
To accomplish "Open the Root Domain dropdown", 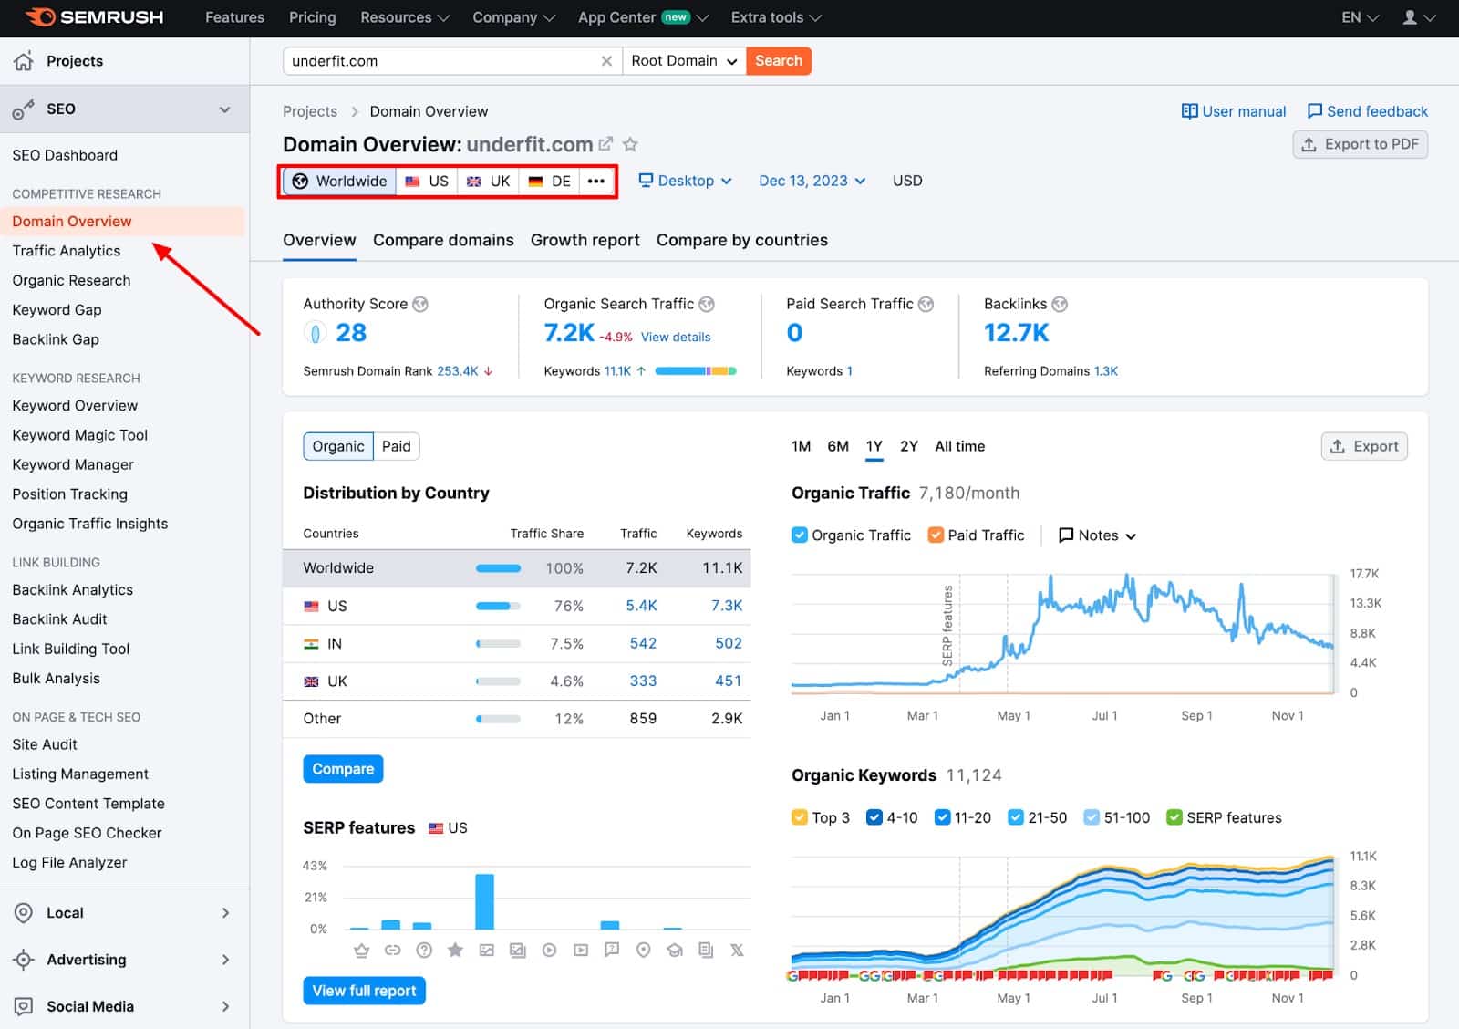I will (683, 60).
